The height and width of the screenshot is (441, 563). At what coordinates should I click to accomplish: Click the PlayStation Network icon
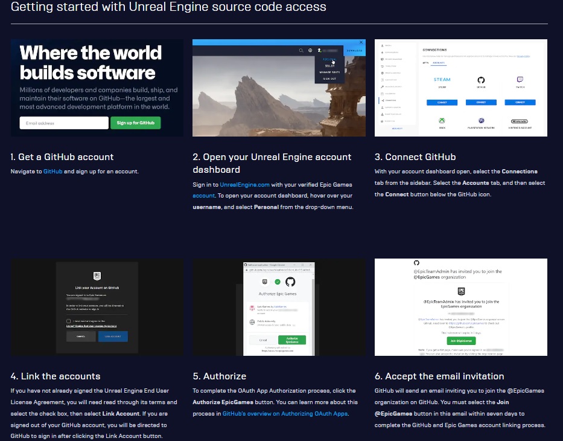click(x=481, y=121)
